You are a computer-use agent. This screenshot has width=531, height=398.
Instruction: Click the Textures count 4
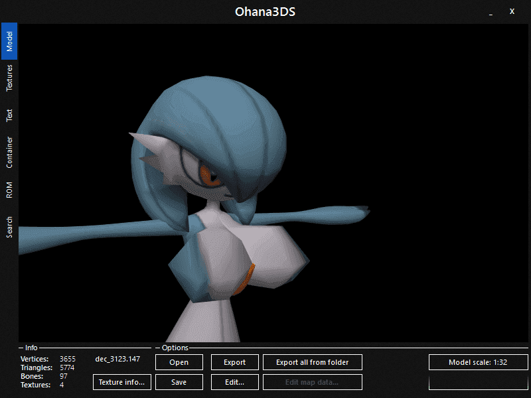pos(62,385)
